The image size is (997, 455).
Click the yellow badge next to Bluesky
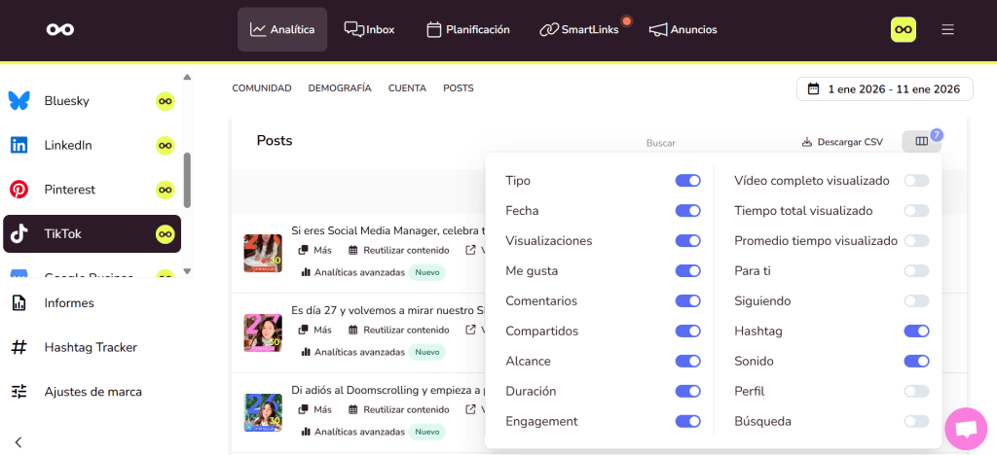tap(166, 101)
